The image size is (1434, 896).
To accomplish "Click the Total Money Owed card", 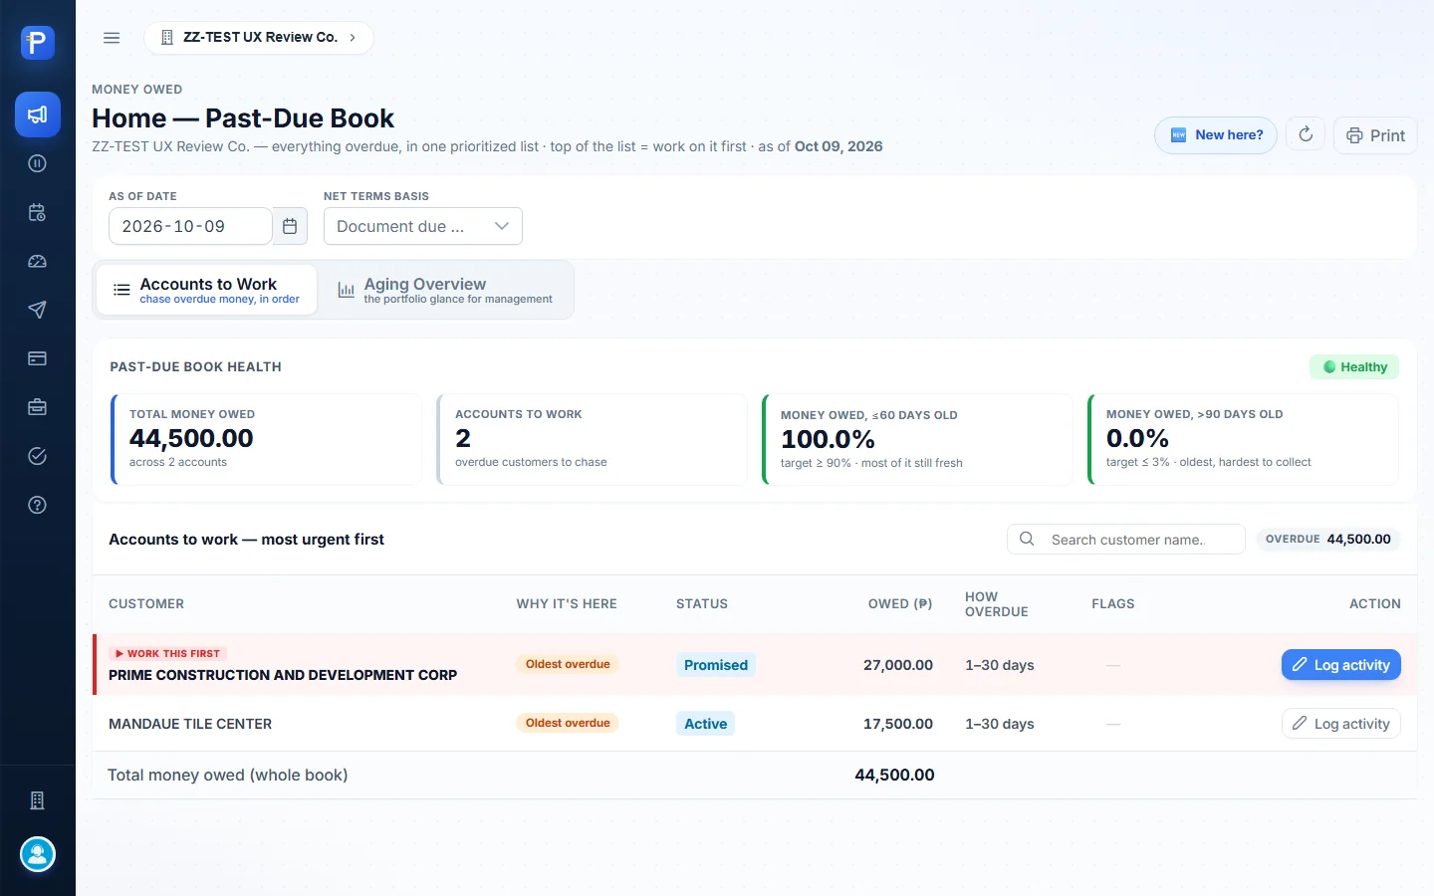I will click(x=266, y=439).
